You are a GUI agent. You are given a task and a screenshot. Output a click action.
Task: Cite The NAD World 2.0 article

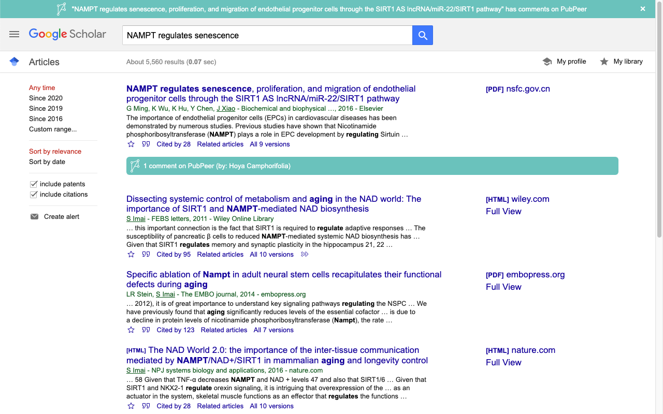click(x=146, y=406)
